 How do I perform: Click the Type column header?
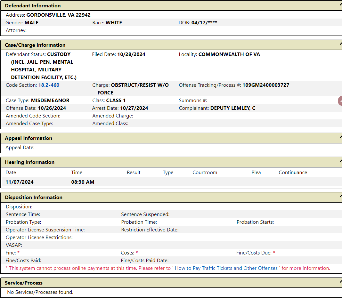[x=168, y=173]
